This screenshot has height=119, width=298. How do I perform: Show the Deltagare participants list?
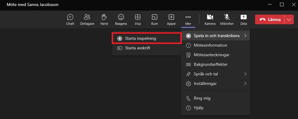[87, 20]
